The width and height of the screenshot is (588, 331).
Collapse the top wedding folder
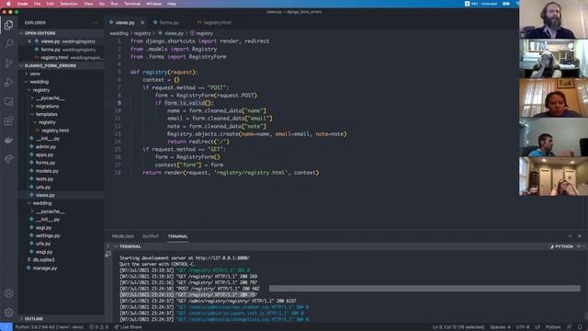coord(39,82)
